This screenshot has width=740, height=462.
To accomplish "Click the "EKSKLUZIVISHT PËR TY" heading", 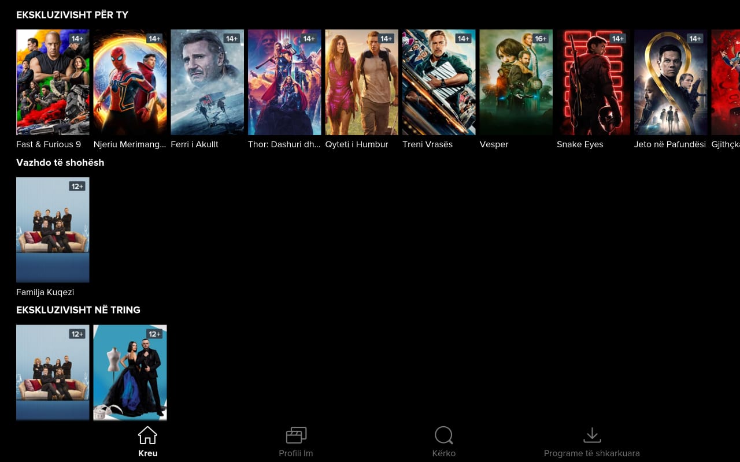I will pos(72,14).
